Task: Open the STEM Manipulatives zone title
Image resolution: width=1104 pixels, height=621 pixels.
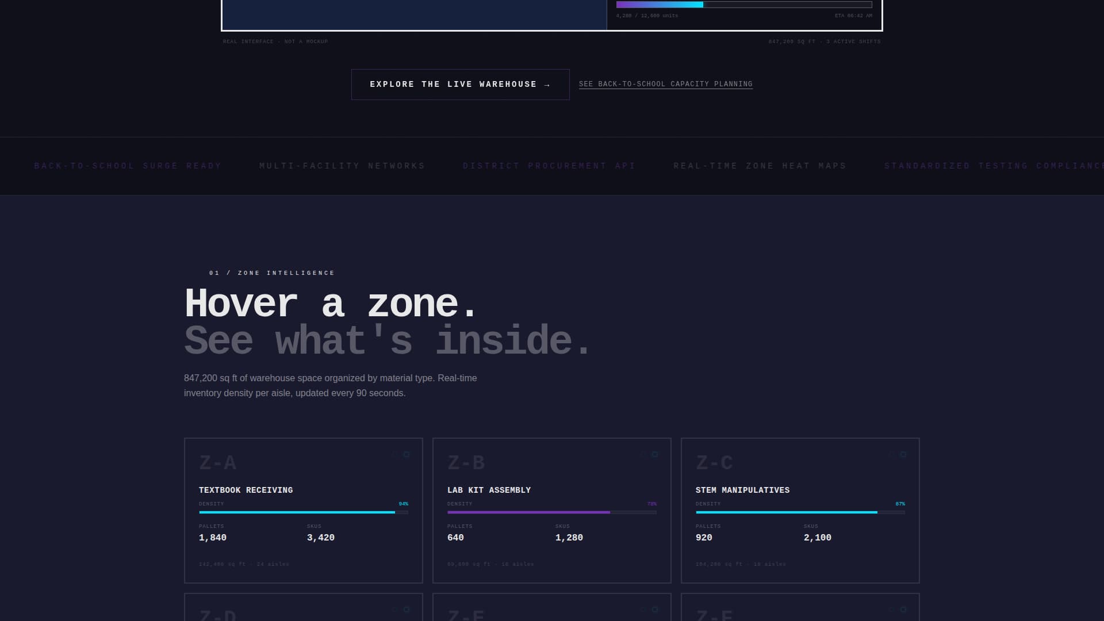Action: click(x=742, y=490)
